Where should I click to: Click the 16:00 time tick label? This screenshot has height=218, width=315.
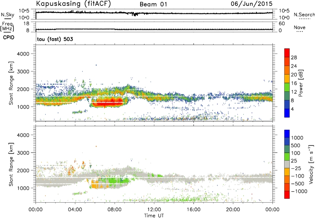coord(193,210)
